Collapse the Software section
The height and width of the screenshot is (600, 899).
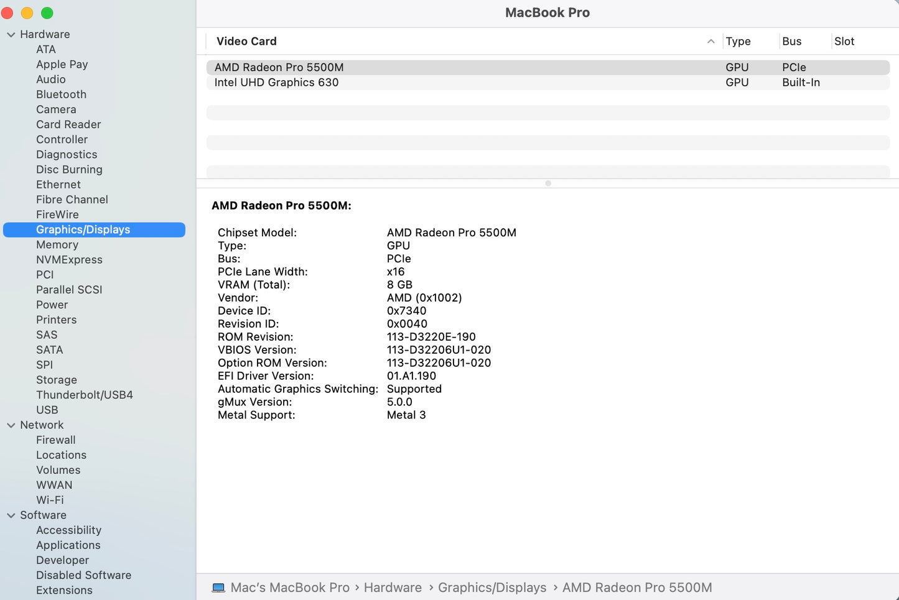tap(11, 515)
